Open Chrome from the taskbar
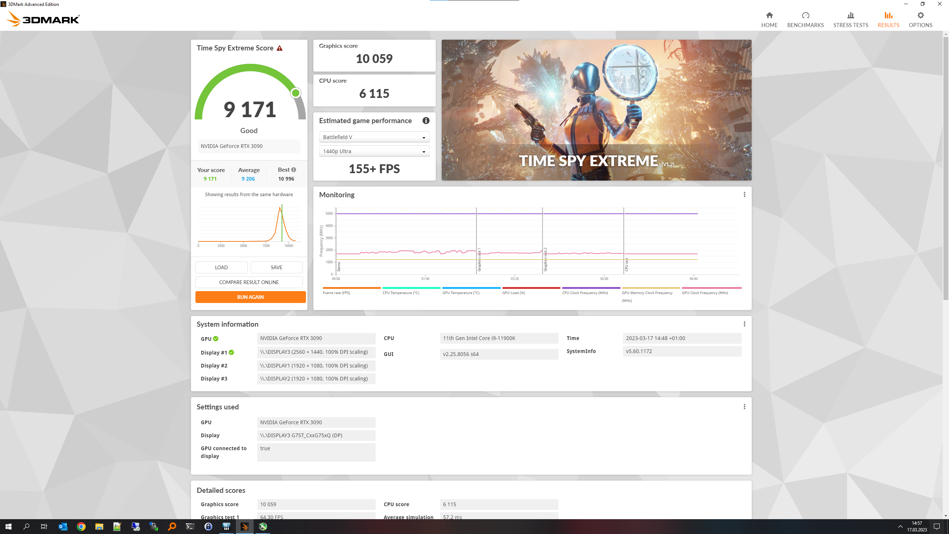This screenshot has width=949, height=534. [x=81, y=527]
